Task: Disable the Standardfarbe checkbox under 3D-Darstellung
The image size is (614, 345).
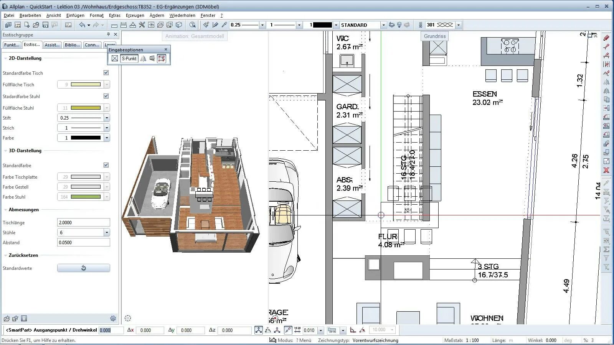Action: point(106,165)
